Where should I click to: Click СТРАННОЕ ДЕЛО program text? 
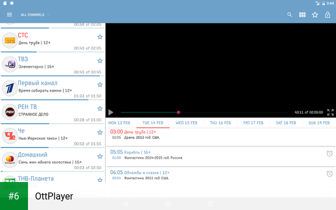coord(33,114)
